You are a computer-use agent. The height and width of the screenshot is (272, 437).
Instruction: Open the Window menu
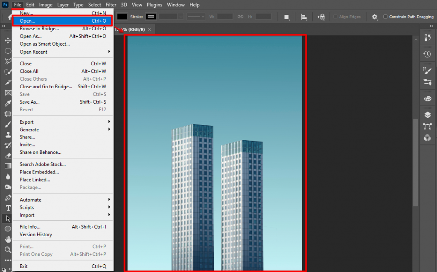point(176,5)
